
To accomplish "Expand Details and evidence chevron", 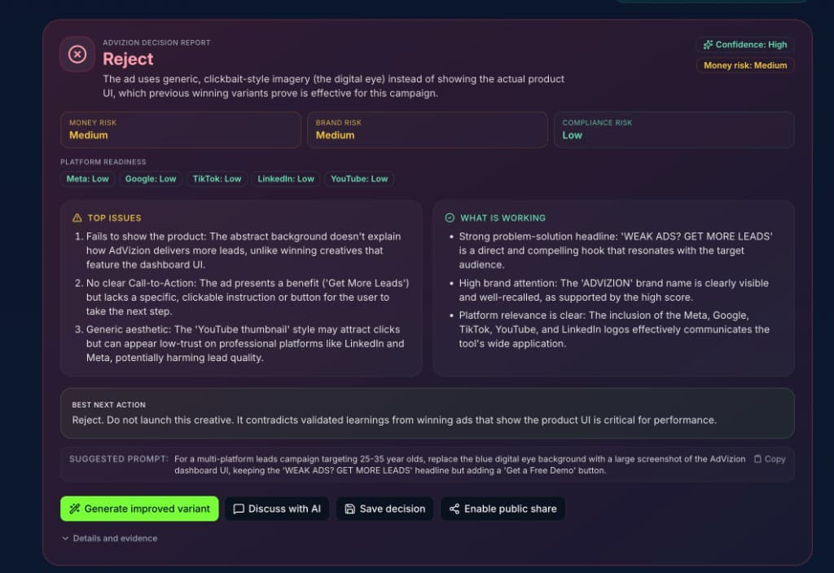I will [65, 539].
